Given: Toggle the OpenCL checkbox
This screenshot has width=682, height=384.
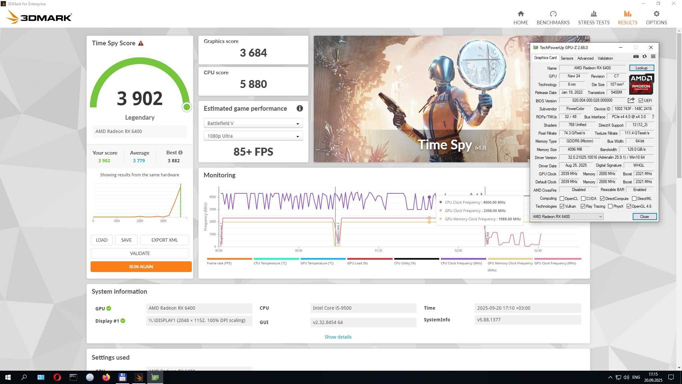Looking at the screenshot, I should coord(562,198).
